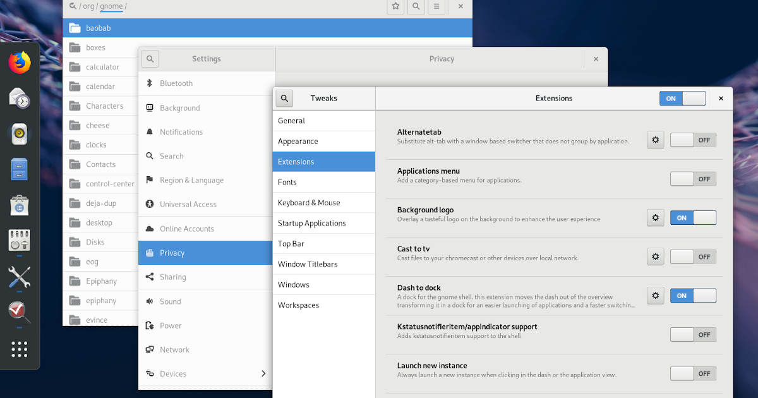Click the Sharing icon in Settings sidebar
This screenshot has width=758, height=398.
[150, 277]
